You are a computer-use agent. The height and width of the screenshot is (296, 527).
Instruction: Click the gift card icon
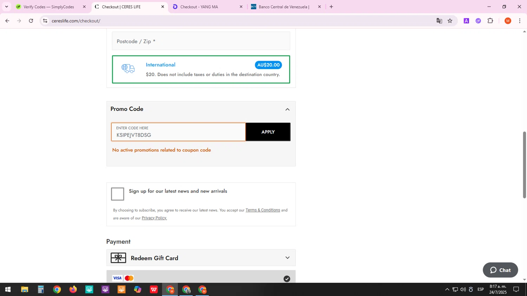[x=118, y=258]
